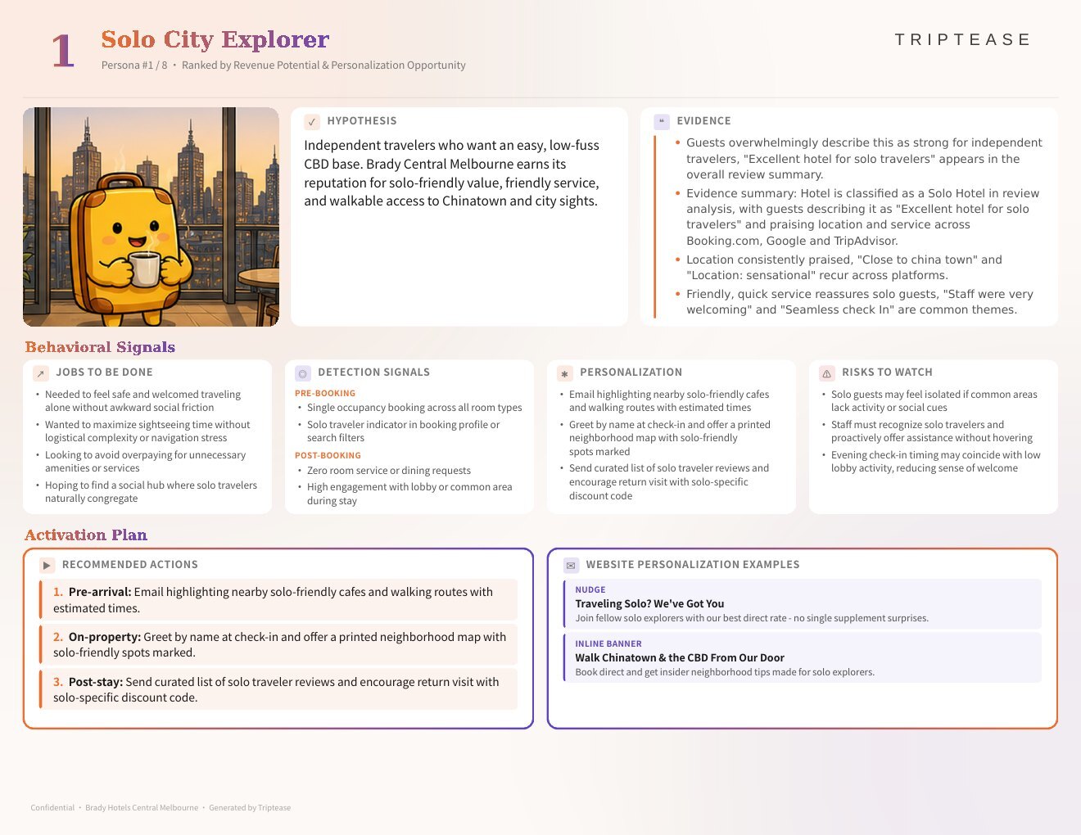Select the POST-BOOKING subheading
Image resolution: width=1081 pixels, height=835 pixels.
pyautogui.click(x=328, y=456)
